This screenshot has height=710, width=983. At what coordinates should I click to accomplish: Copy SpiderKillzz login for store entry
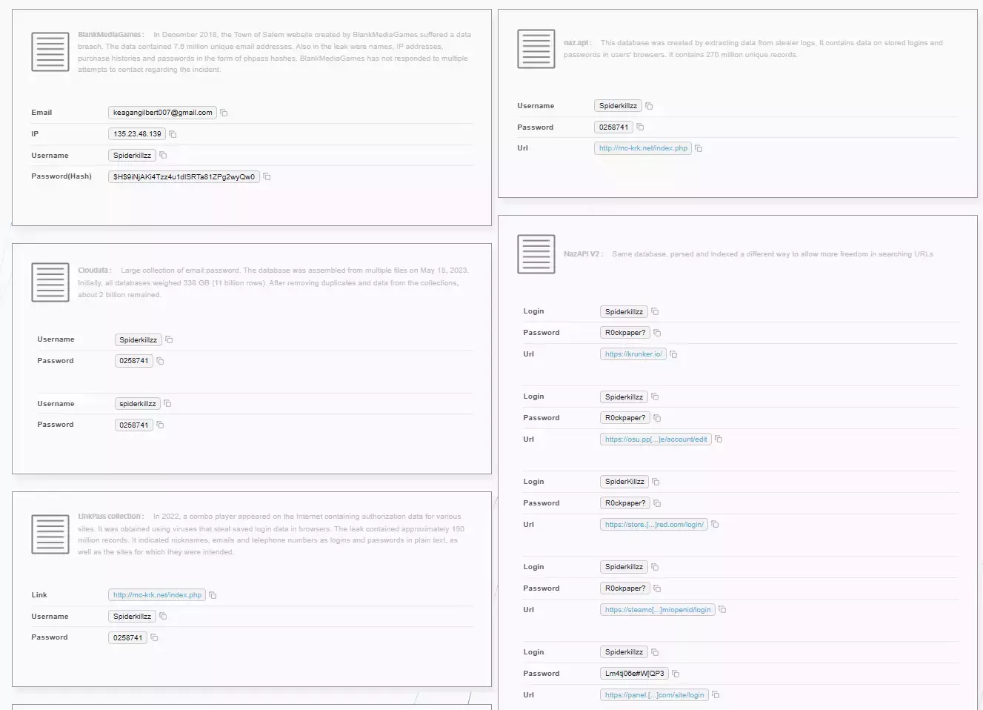pos(656,482)
